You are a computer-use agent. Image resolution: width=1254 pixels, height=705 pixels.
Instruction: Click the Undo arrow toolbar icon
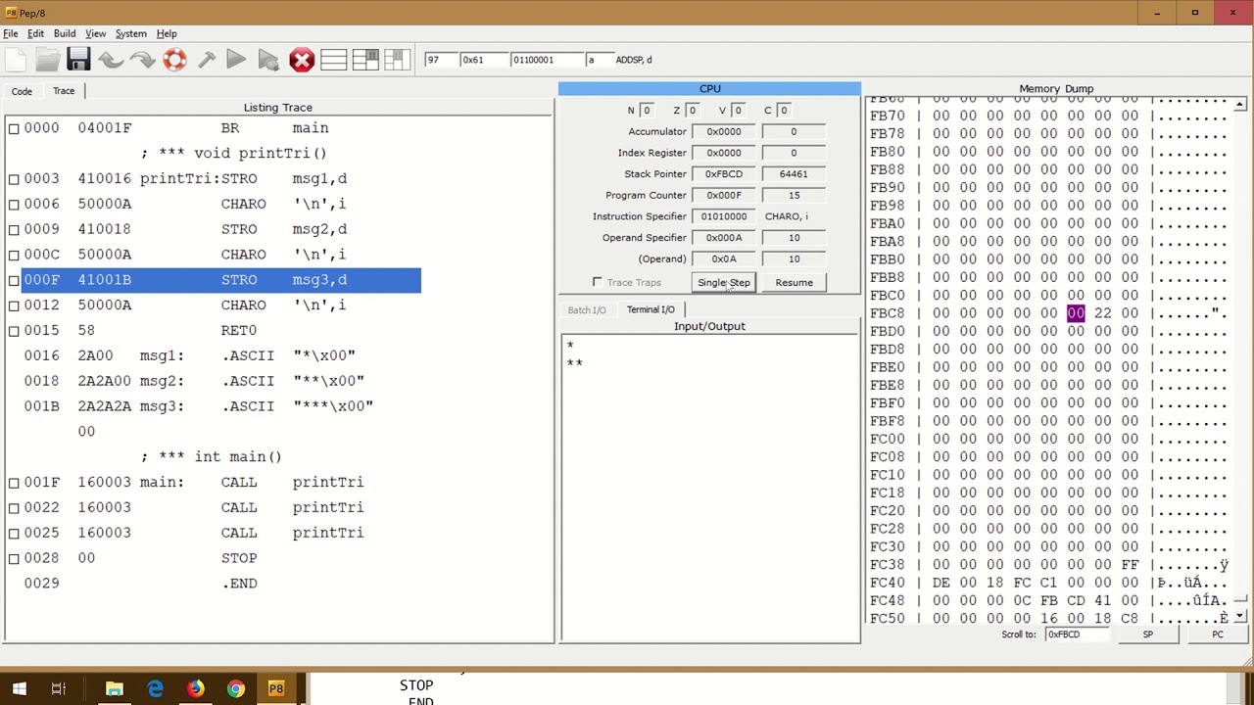111,60
